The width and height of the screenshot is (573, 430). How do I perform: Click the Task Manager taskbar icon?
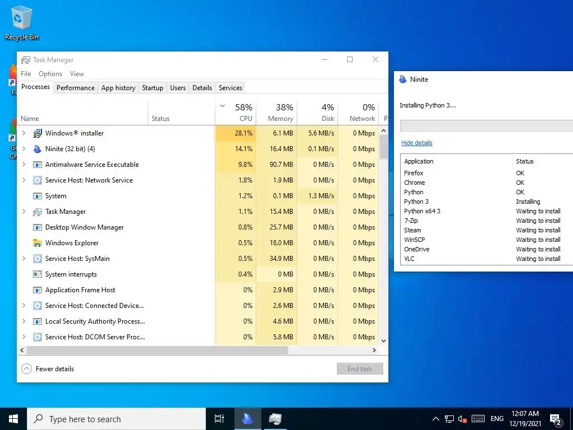(x=275, y=419)
